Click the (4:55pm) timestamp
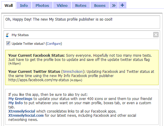Viewport: 164px width, 126px height. [x=14, y=64]
